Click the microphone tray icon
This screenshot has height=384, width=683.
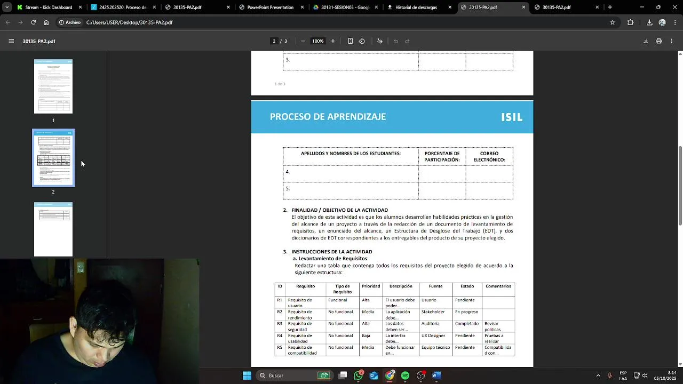point(609,375)
